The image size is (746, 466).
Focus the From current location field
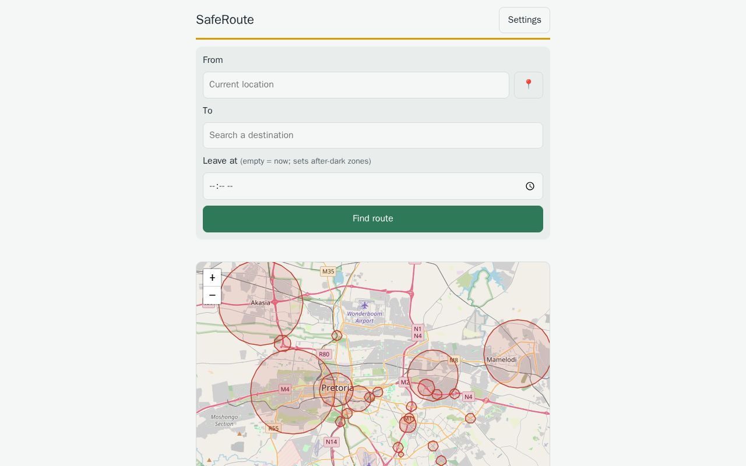[x=356, y=85]
